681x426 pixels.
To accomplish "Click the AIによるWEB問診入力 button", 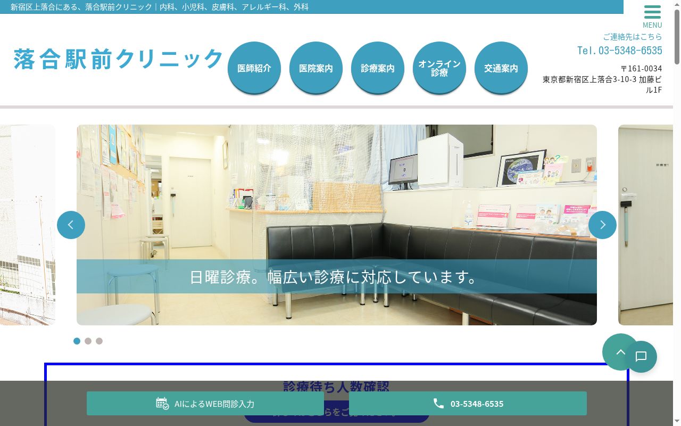I will [205, 404].
